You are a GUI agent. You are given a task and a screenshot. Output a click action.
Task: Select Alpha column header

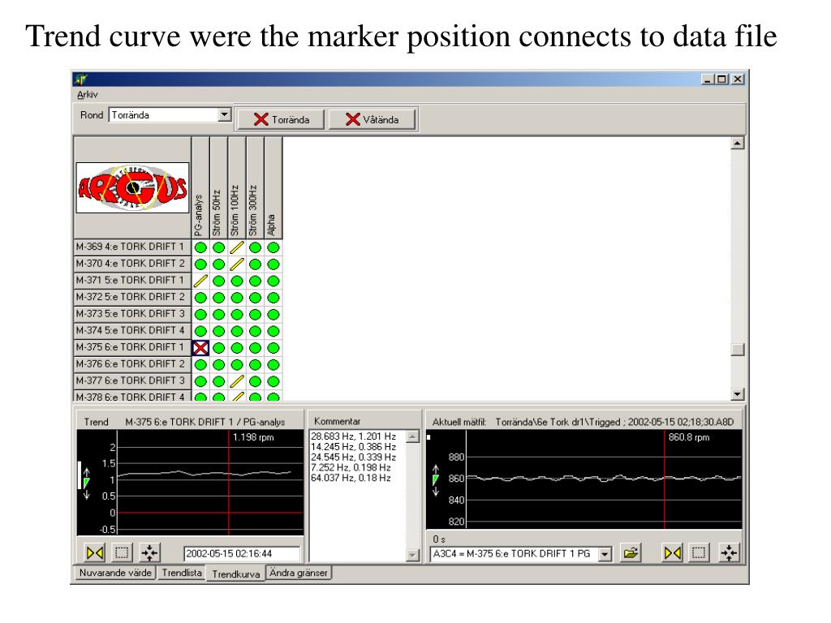coord(273,188)
